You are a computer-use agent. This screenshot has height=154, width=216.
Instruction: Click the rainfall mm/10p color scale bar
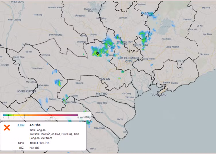point(40,115)
